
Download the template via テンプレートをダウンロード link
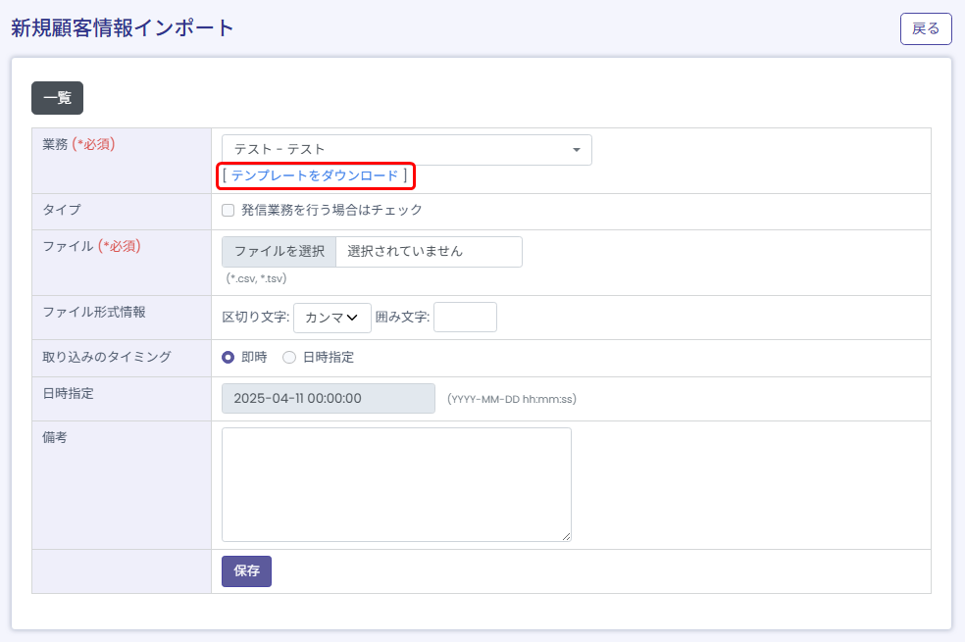315,175
